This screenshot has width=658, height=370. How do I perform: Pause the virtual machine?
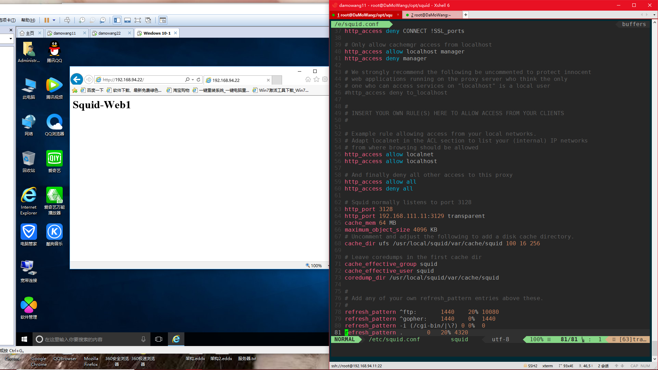tap(47, 20)
